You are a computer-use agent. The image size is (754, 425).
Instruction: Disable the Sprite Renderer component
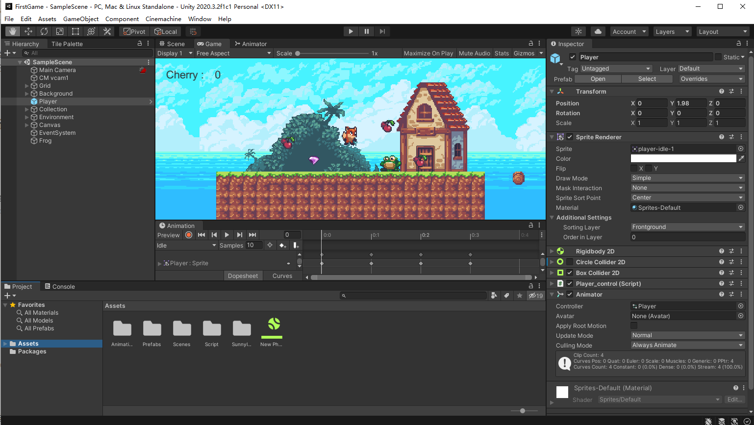click(x=570, y=137)
